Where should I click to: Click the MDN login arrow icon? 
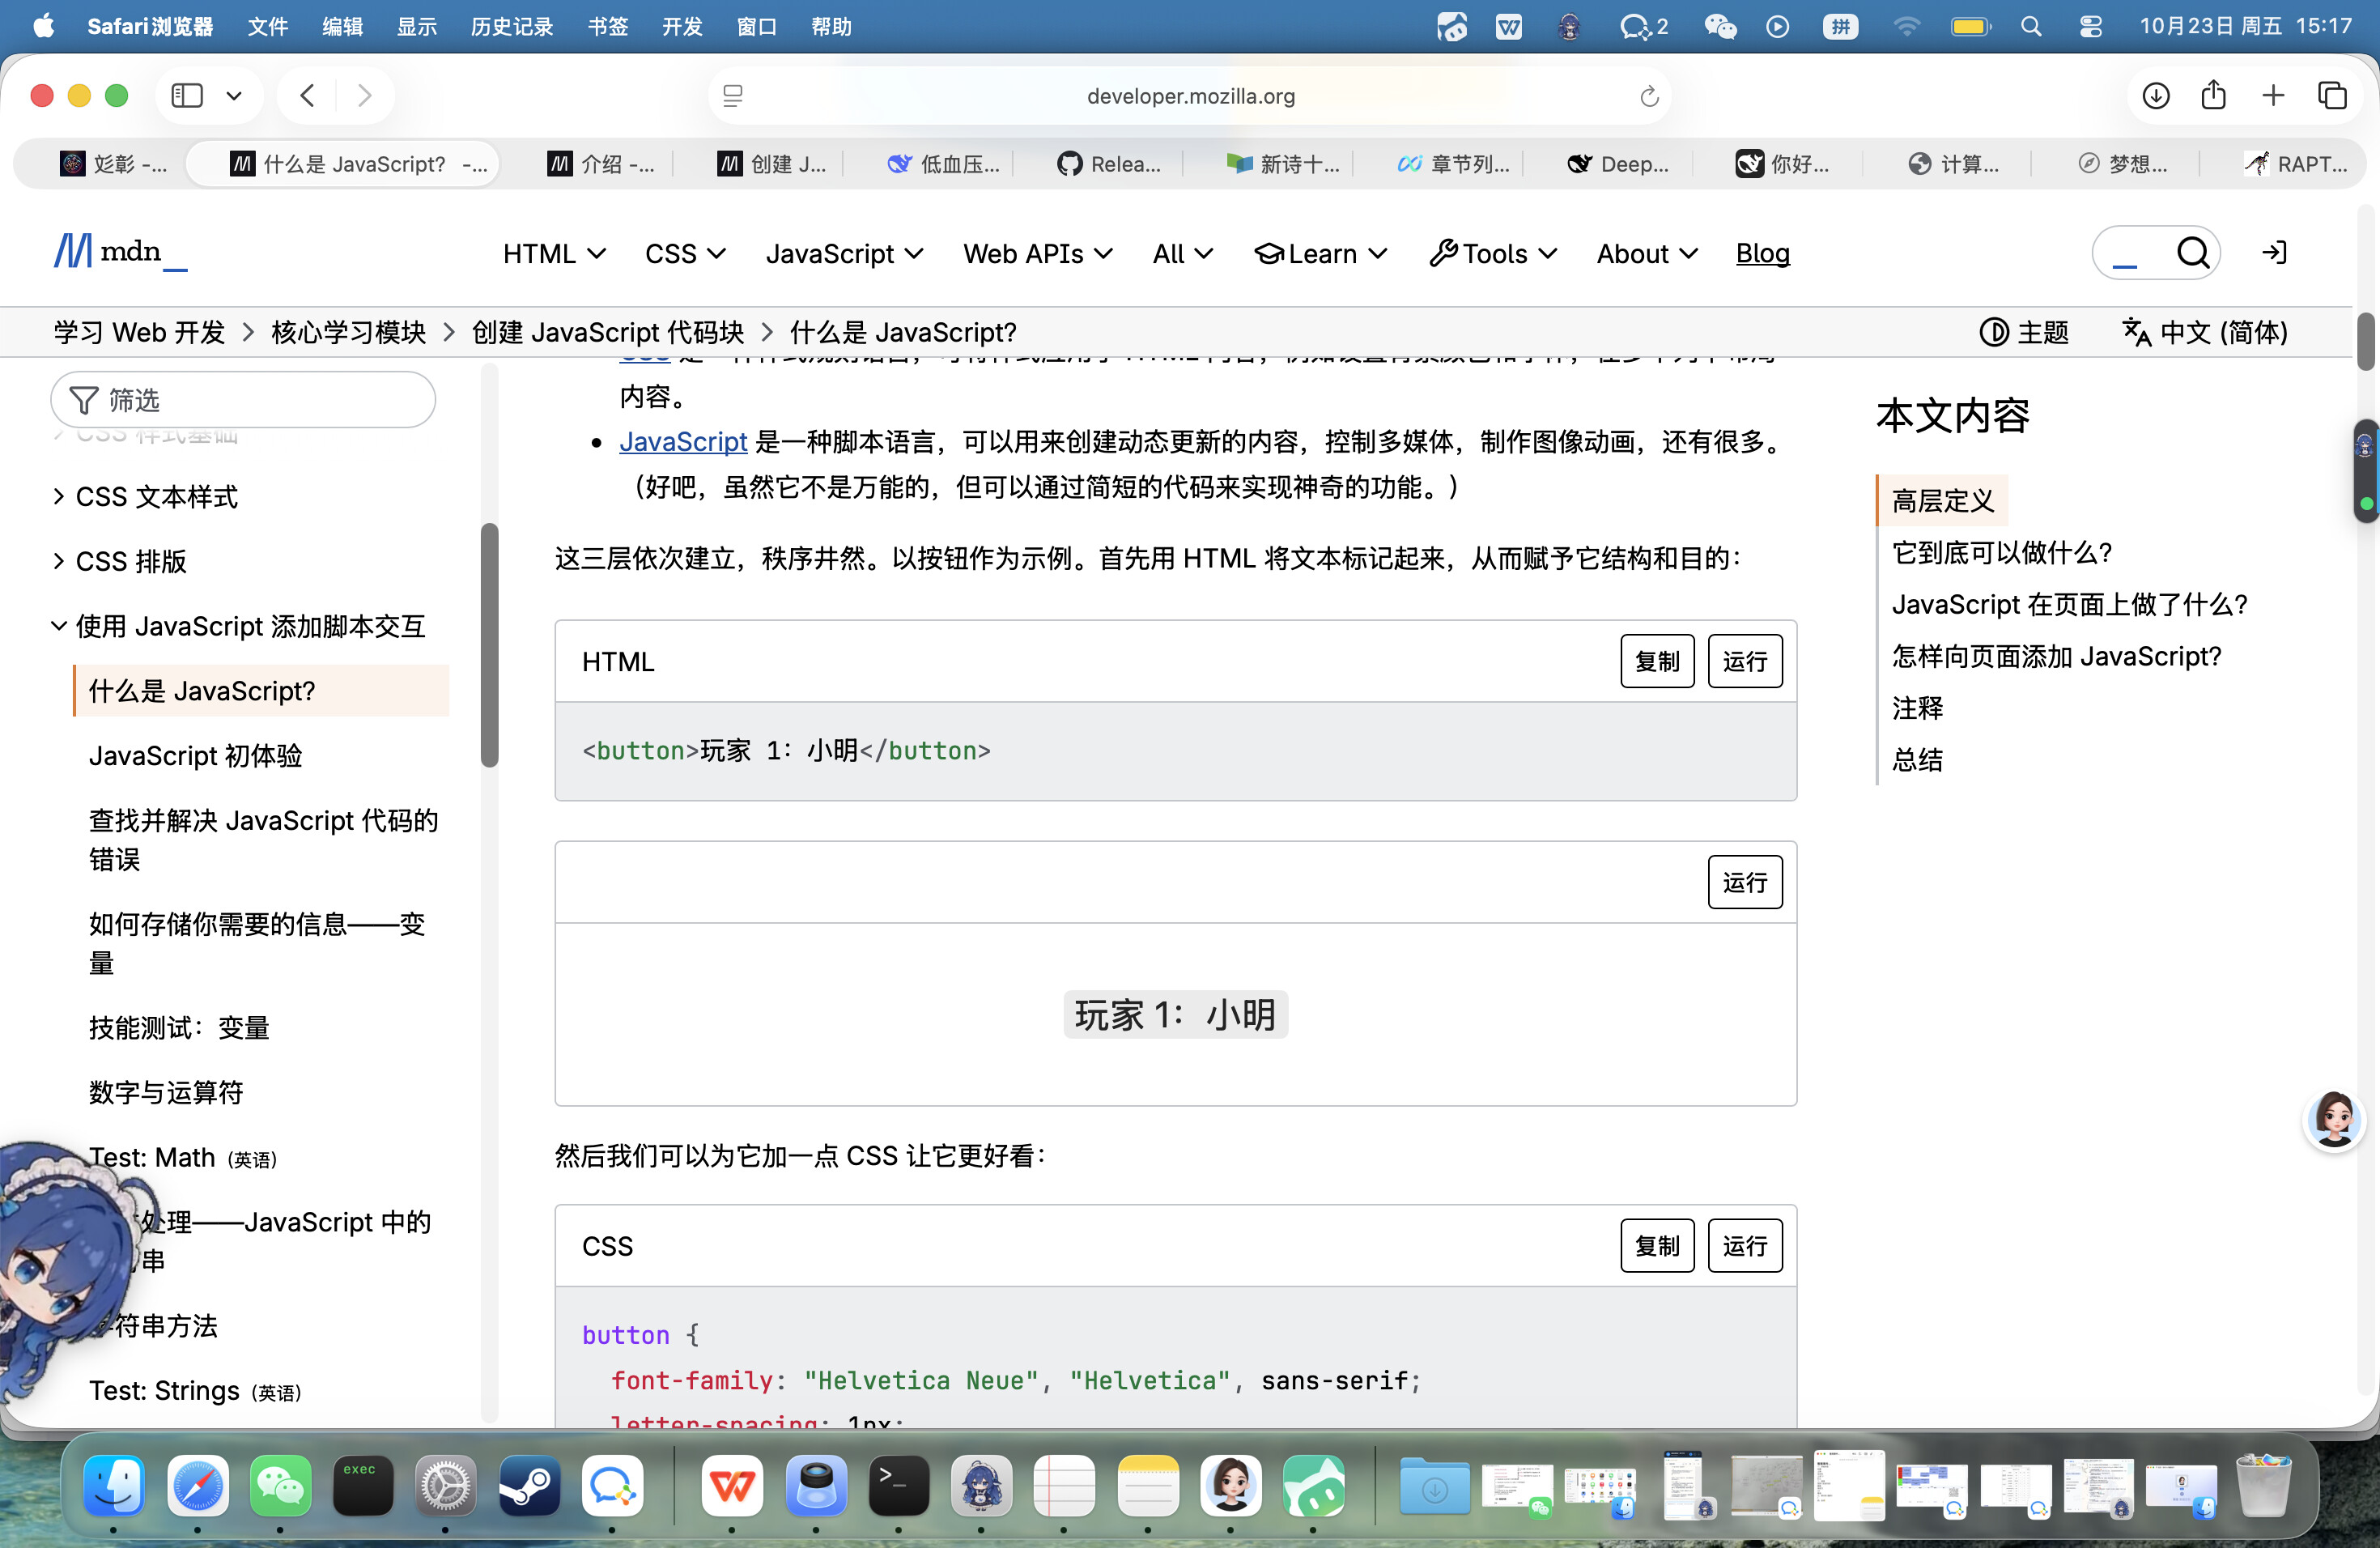(2275, 253)
